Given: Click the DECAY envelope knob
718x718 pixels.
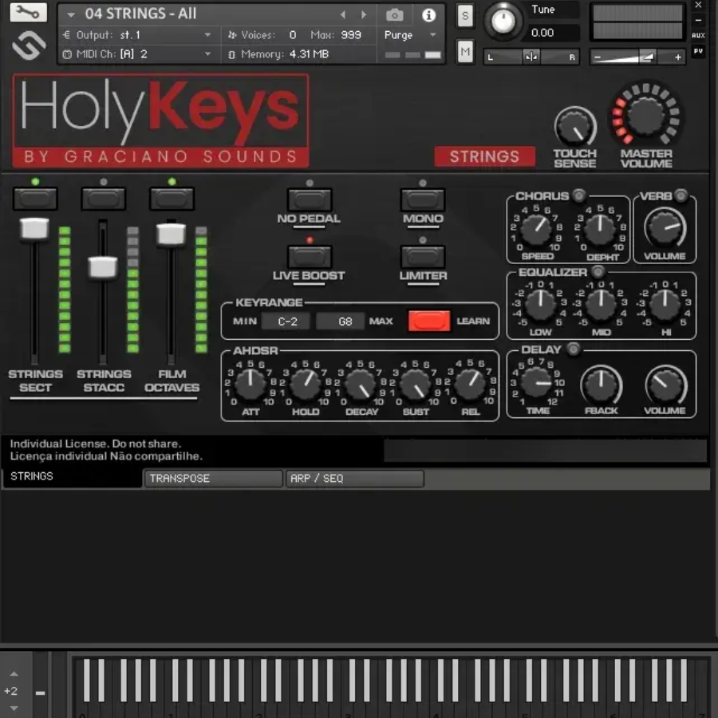Looking at the screenshot, I should pos(361,385).
